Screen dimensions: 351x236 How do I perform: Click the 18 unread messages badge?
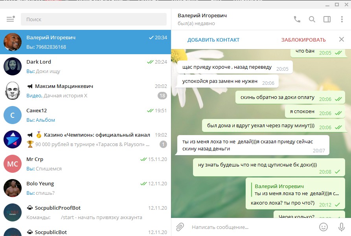(162, 96)
